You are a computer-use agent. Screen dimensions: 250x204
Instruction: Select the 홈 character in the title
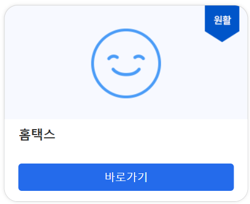pos(25,135)
